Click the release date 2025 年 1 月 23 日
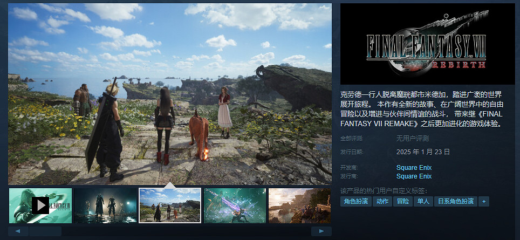Viewport: 520px width, 240px height. point(423,152)
